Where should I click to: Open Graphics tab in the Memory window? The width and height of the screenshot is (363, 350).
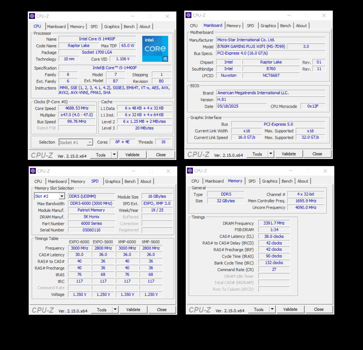[x=270, y=181]
